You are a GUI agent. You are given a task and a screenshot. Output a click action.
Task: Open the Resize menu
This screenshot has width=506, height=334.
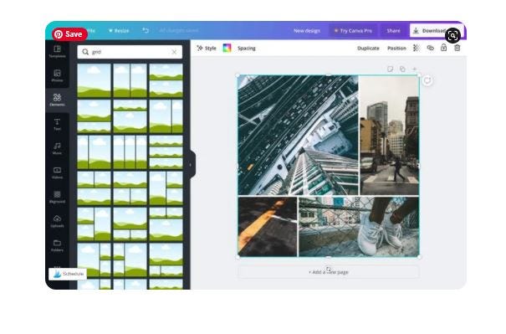pos(119,31)
